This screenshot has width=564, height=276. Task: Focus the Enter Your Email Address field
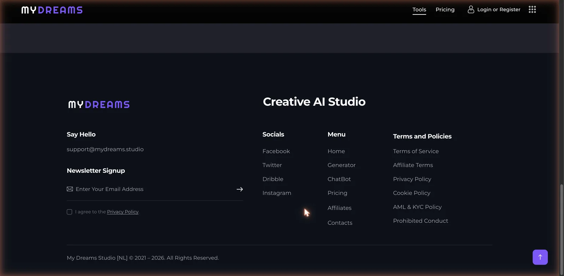[x=155, y=189]
